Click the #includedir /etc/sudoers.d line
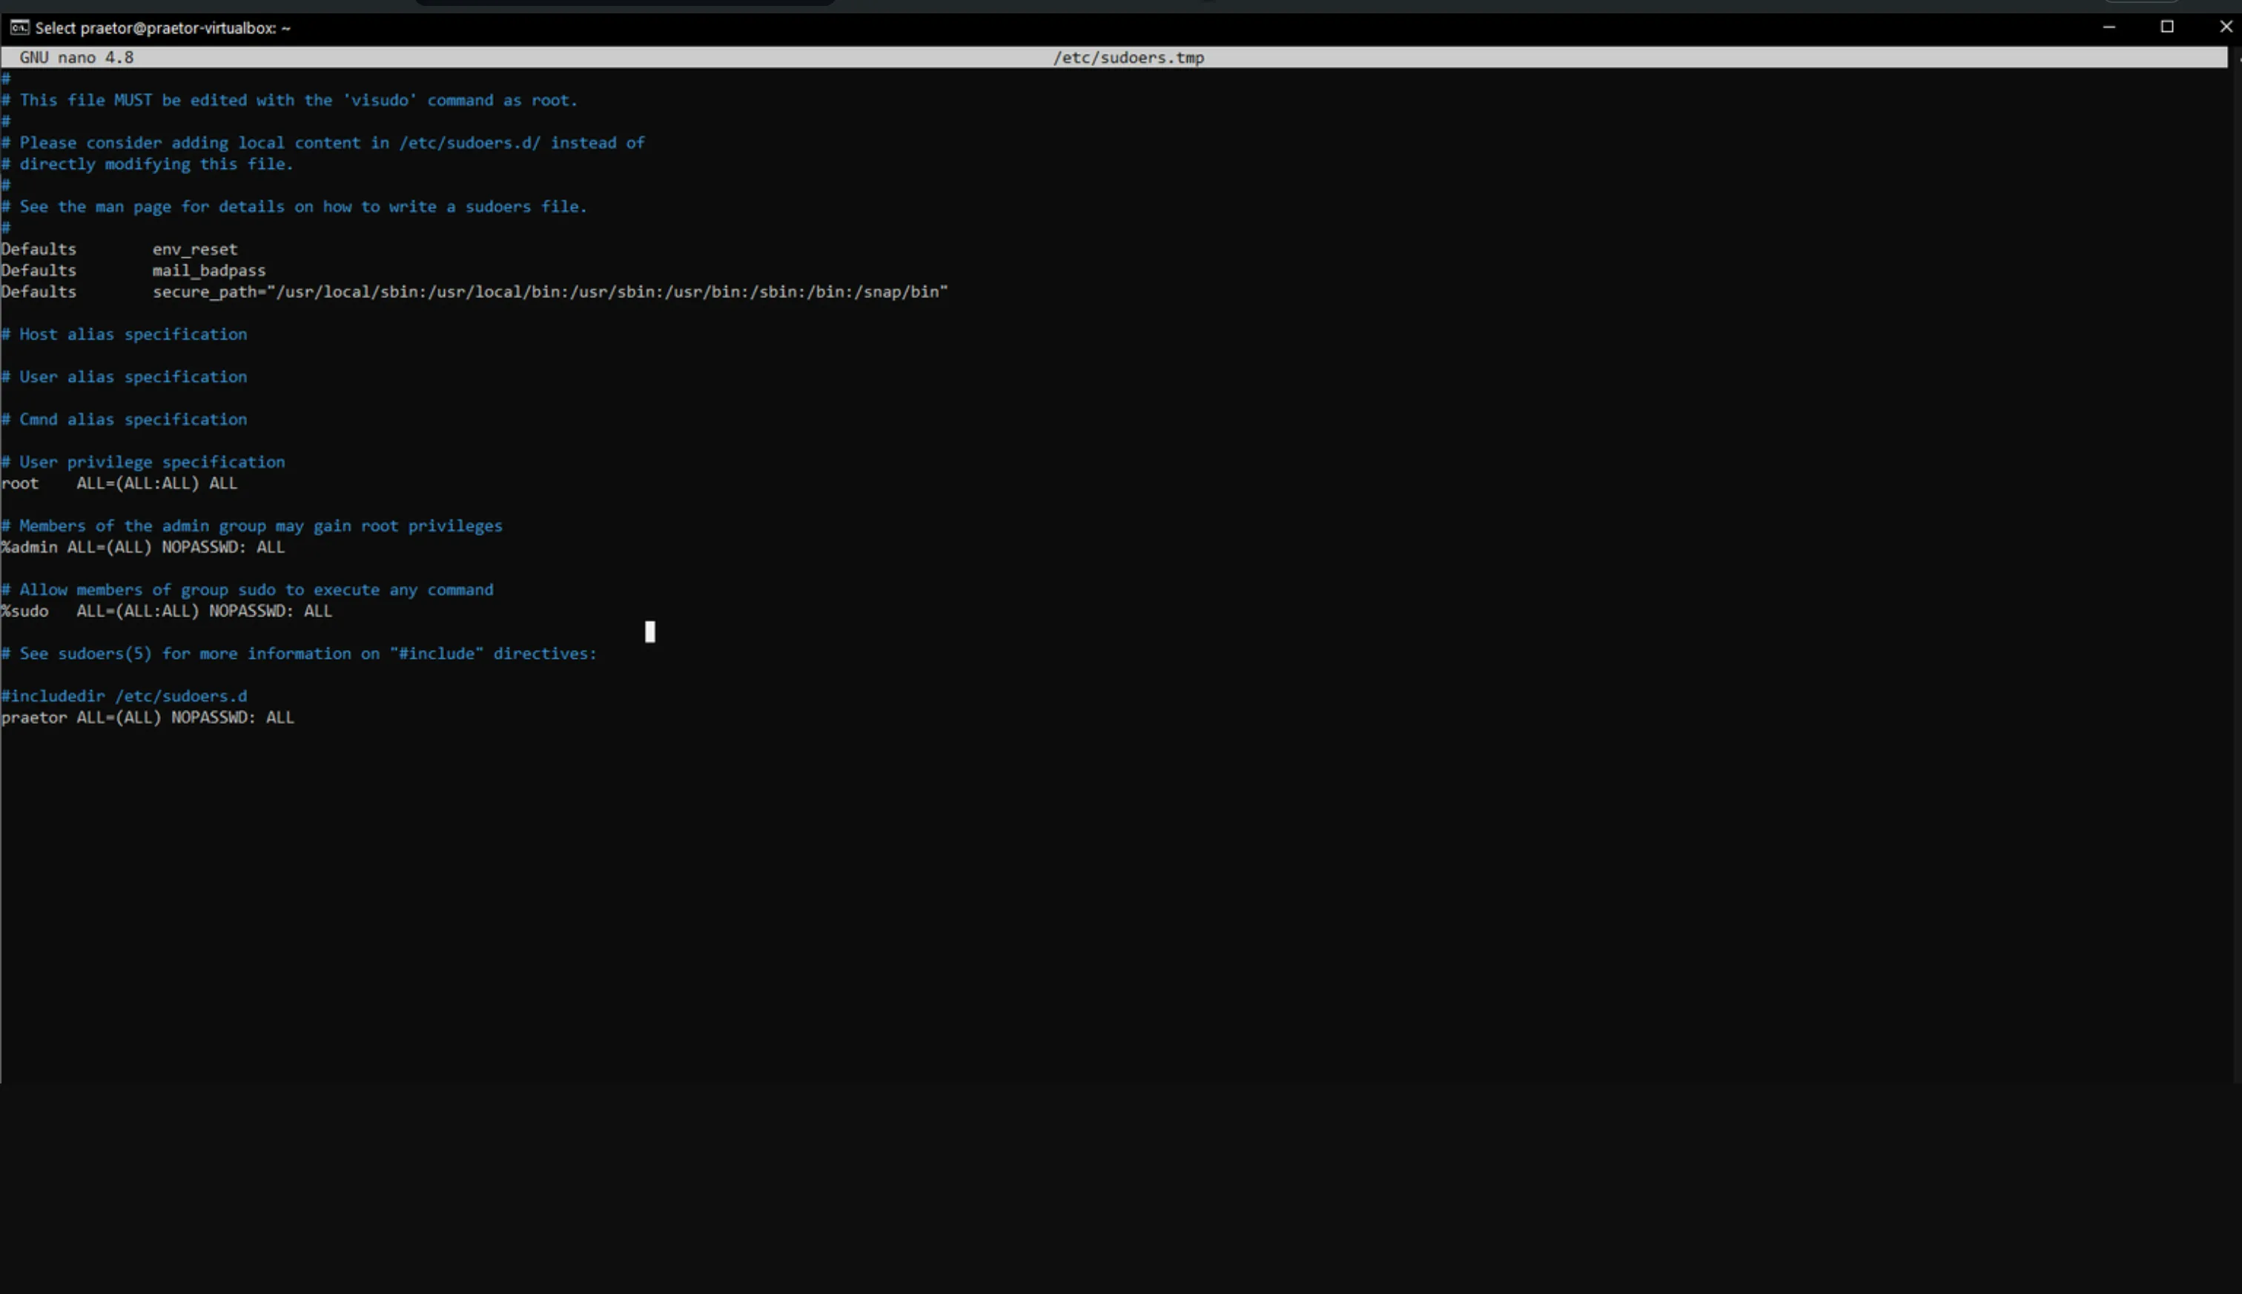The width and height of the screenshot is (2242, 1294). pyautogui.click(x=125, y=696)
